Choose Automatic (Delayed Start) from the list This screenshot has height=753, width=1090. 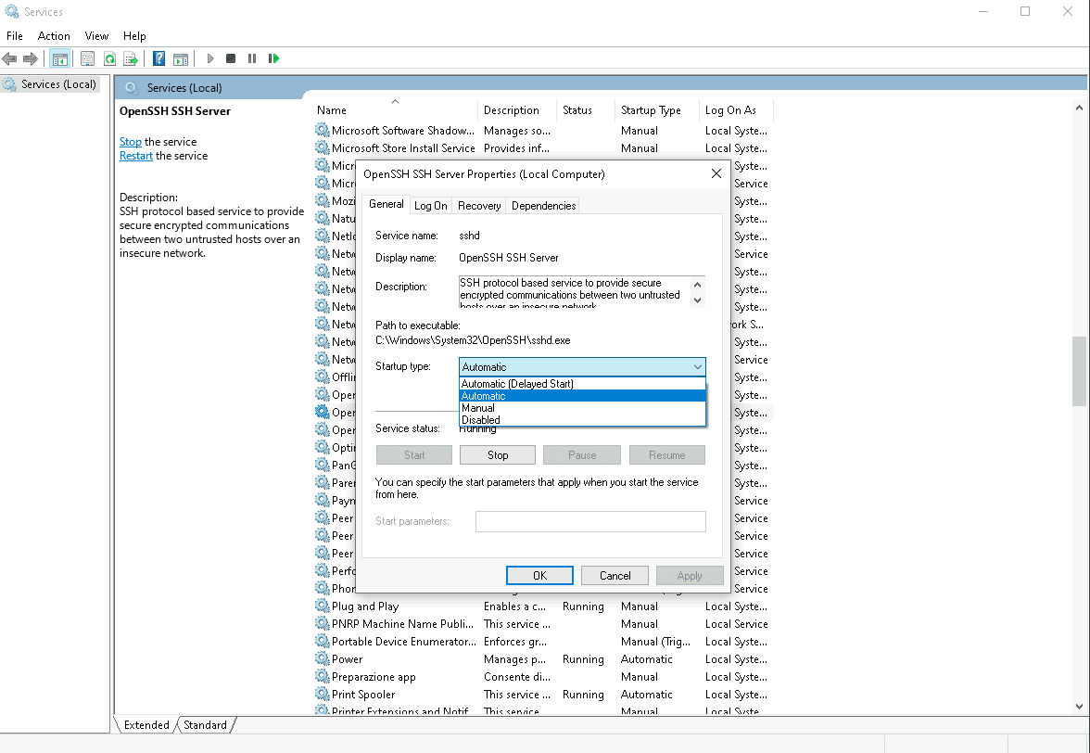point(582,384)
